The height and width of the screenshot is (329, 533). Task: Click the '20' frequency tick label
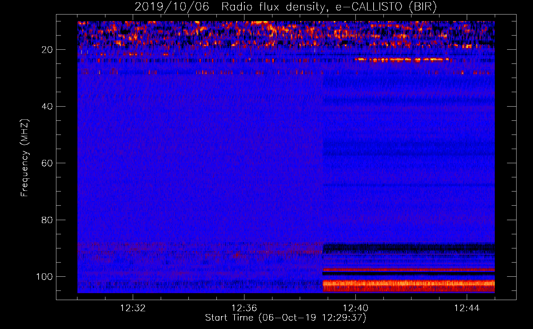tap(47, 50)
